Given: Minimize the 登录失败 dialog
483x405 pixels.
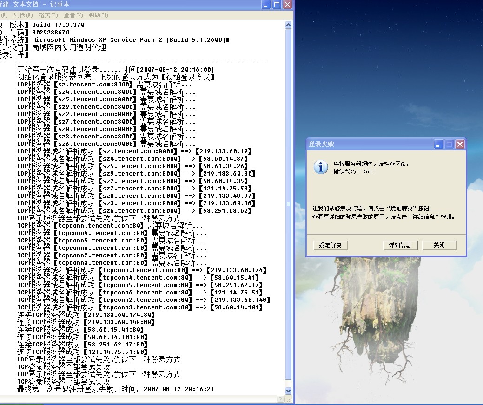Looking at the screenshot, I should tap(438, 144).
